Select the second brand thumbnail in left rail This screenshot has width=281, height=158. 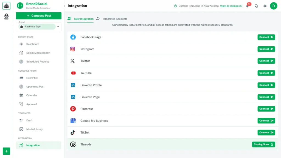[7, 16]
